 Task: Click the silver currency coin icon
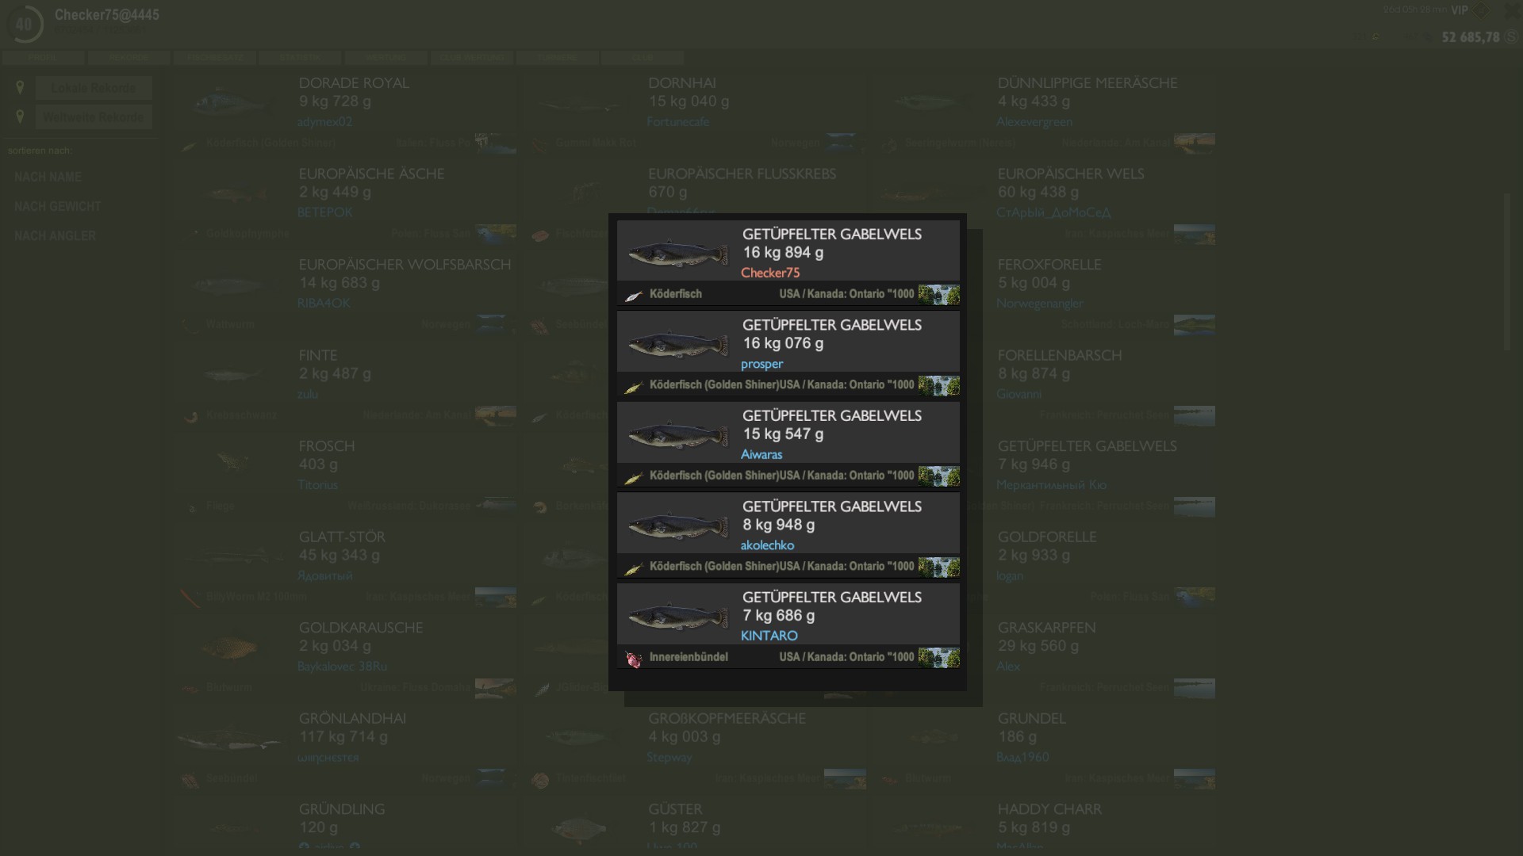point(1511,37)
